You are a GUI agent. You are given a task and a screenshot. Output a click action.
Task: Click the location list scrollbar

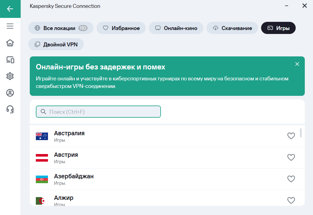click(301, 133)
